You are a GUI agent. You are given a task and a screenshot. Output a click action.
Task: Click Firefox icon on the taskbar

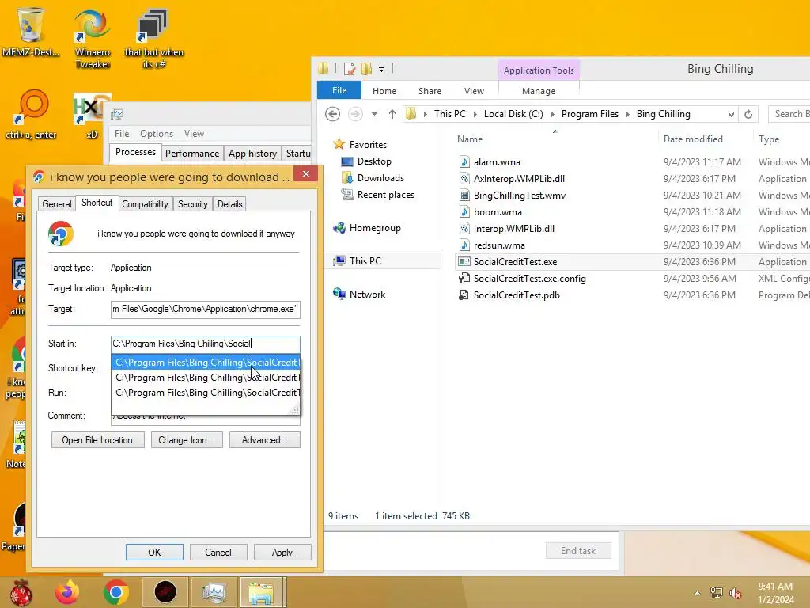click(x=67, y=592)
